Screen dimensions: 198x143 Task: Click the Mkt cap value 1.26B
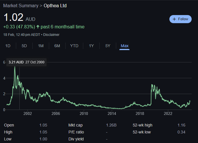pos(112,125)
